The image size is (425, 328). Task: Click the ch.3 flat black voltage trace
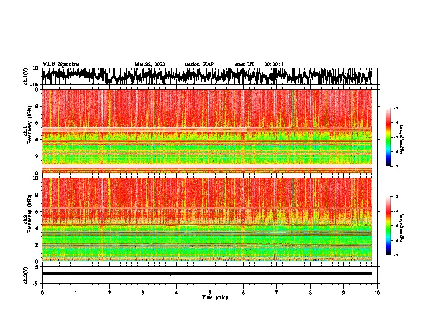pos(207,274)
